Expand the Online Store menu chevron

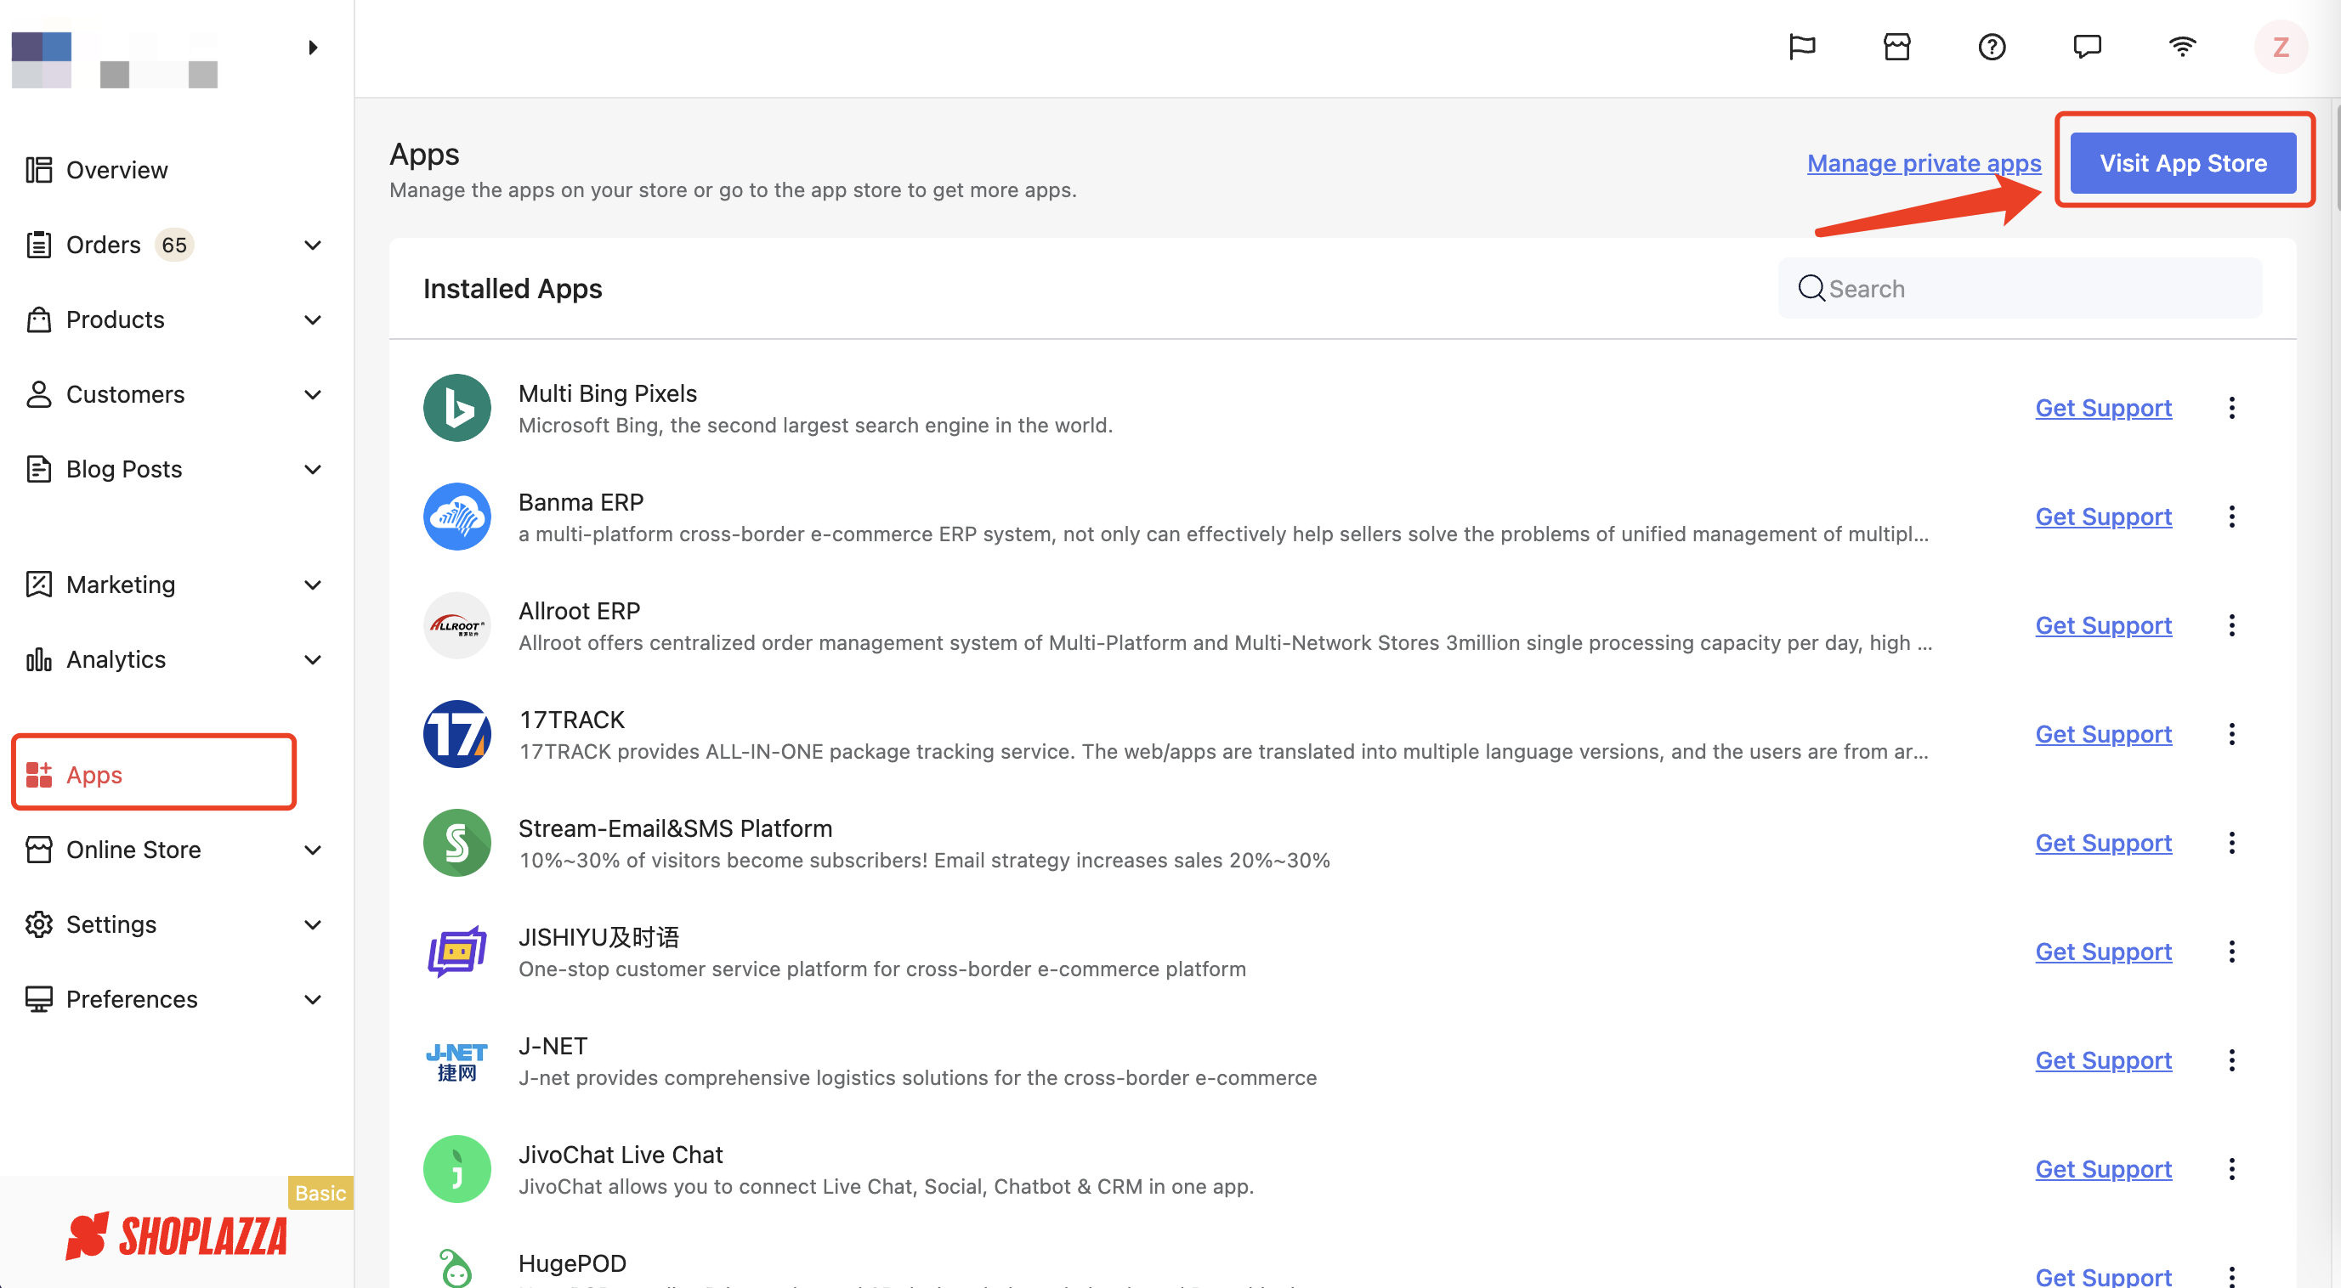click(313, 850)
